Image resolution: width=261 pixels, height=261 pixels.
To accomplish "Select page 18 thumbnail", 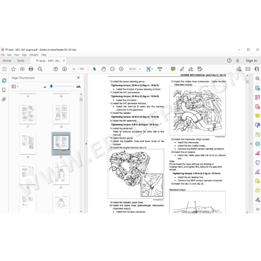I will click(61, 113).
